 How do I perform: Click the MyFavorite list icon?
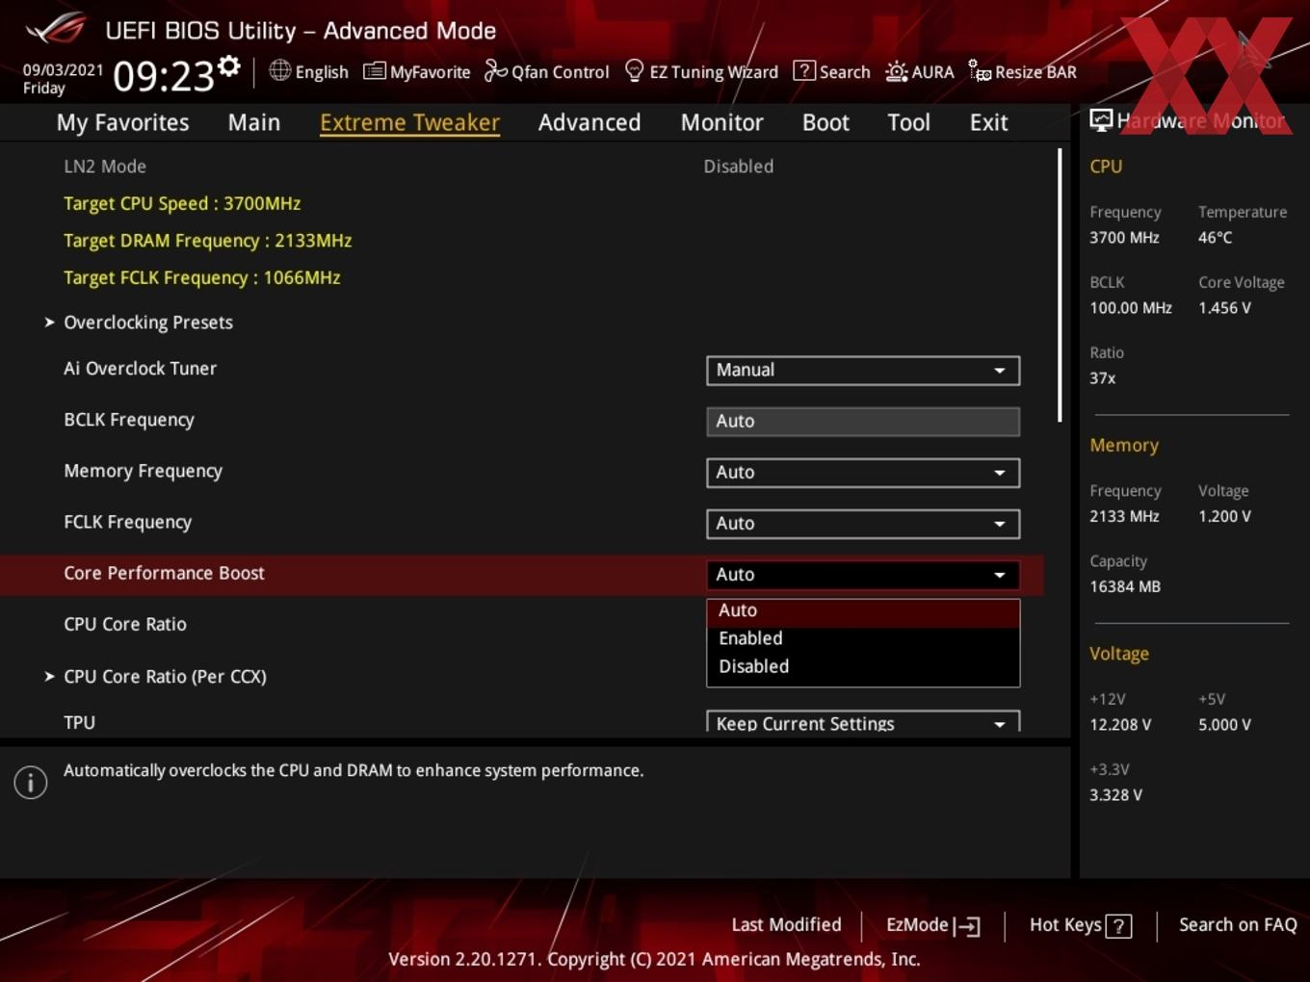374,71
